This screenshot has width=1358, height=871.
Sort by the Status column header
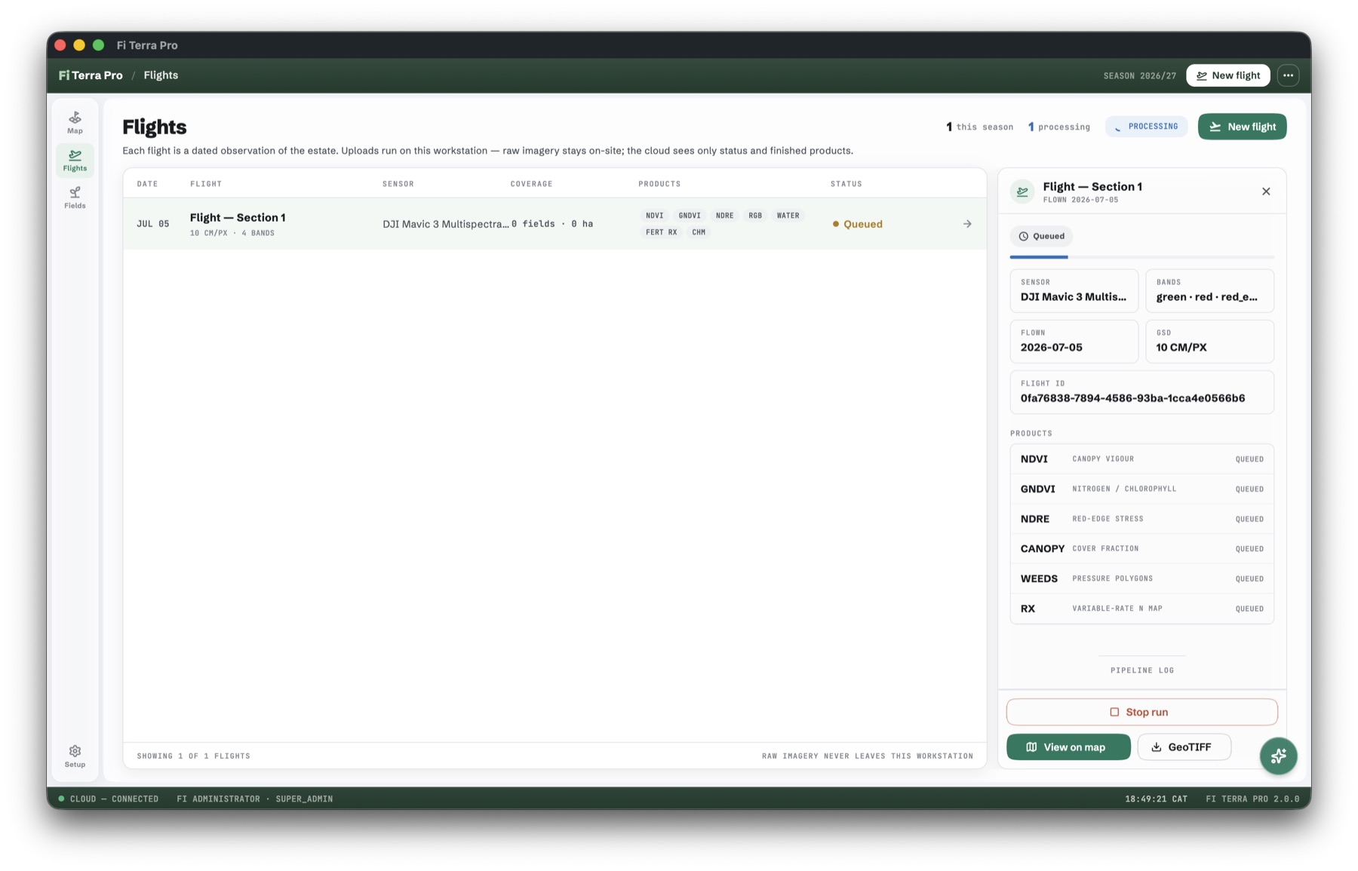click(x=846, y=184)
